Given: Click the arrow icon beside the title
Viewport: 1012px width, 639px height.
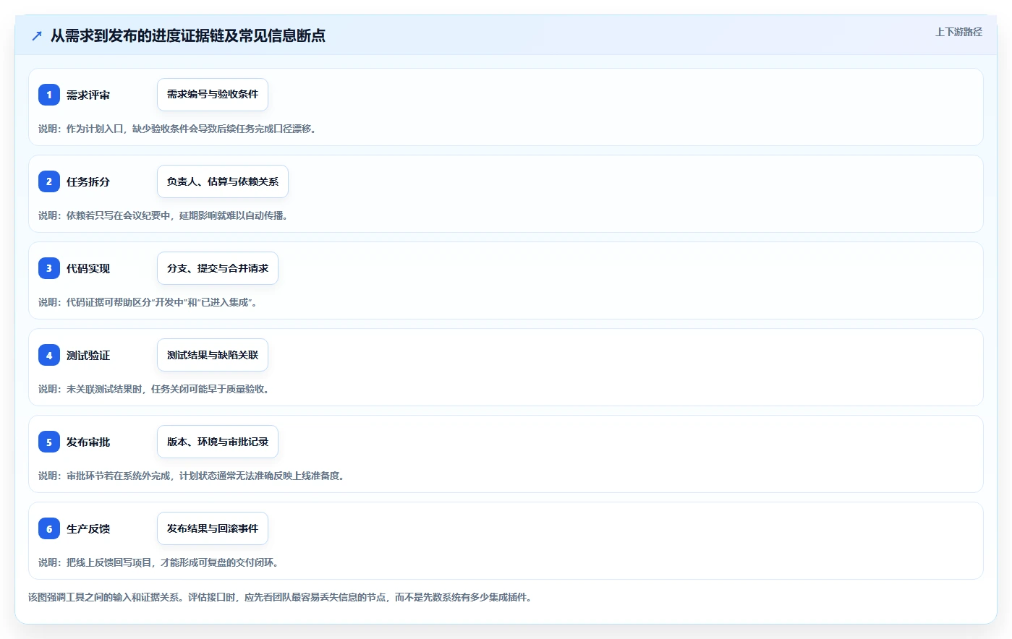Looking at the screenshot, I should coord(37,35).
